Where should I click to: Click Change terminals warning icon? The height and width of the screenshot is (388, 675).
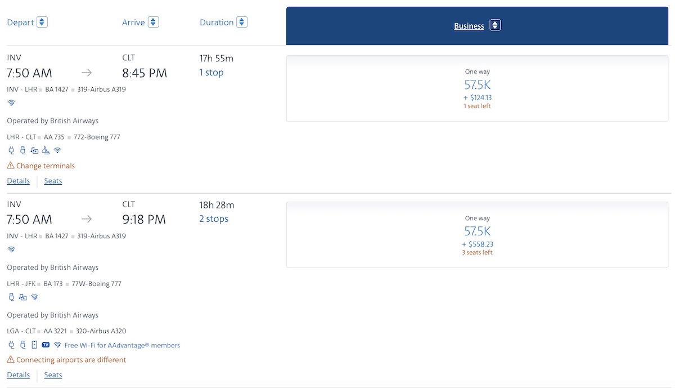coord(11,166)
